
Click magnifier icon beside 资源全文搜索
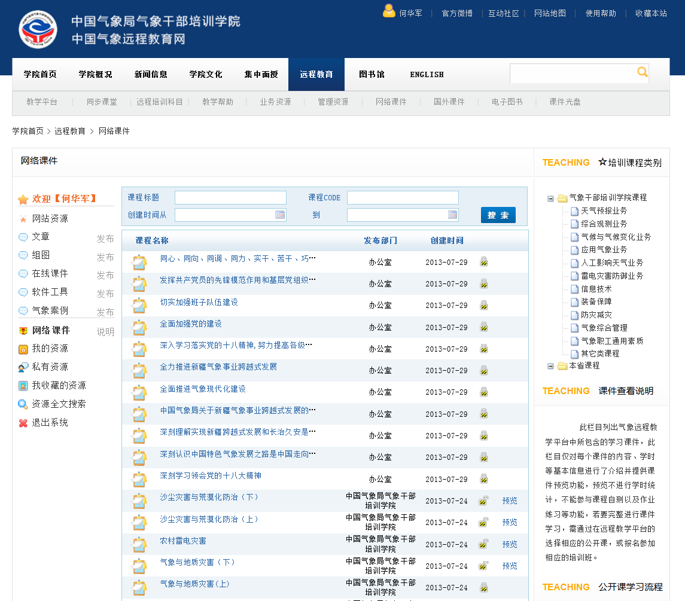pyautogui.click(x=23, y=404)
